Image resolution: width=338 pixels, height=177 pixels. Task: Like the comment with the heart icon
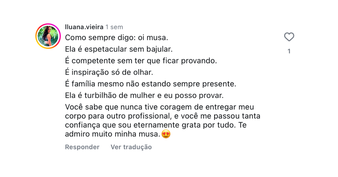pos(289,37)
